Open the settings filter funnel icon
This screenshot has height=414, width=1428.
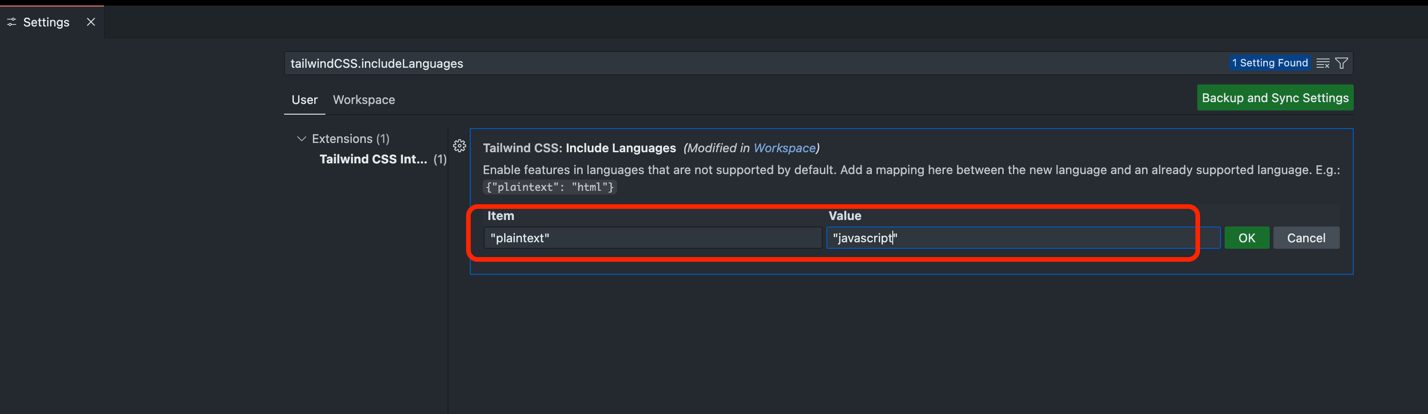(x=1342, y=63)
